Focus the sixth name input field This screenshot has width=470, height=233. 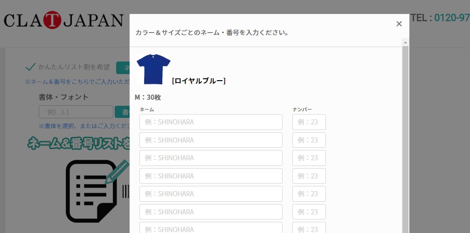[211, 212]
